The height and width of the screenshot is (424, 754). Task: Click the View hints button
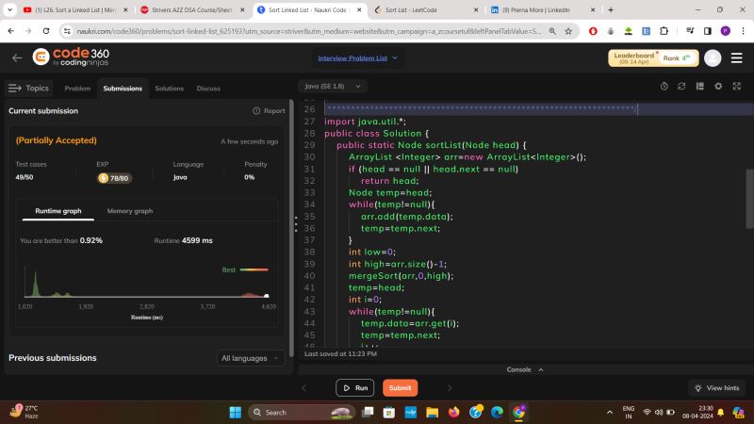[x=717, y=387]
